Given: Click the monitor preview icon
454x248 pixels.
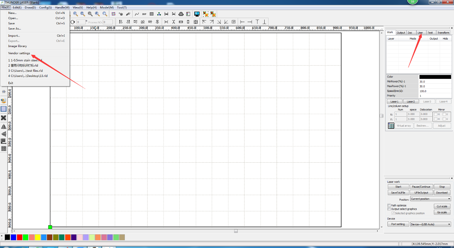Looking at the screenshot, I should pyautogui.click(x=197, y=14).
